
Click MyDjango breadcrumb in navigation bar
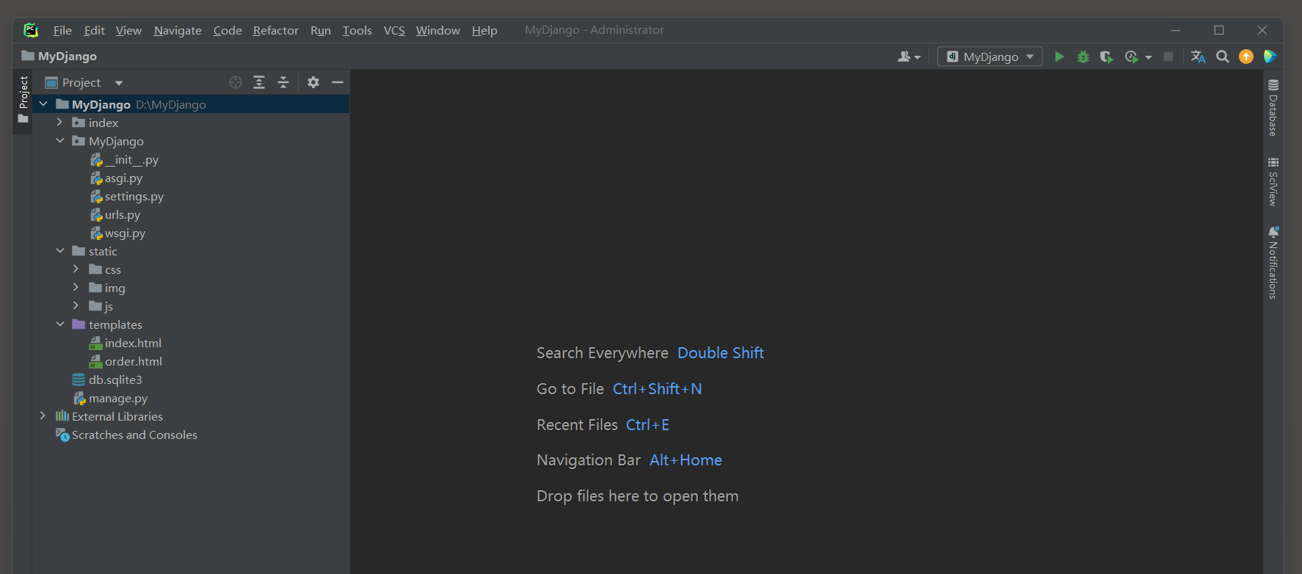coord(59,57)
